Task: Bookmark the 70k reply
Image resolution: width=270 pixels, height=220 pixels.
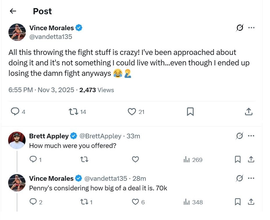Action: tap(237, 202)
